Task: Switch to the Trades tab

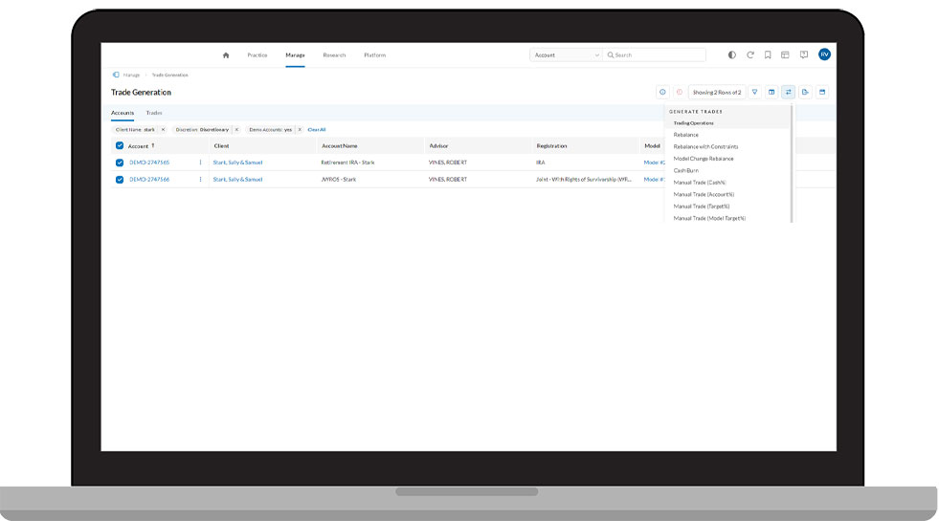Action: [154, 113]
